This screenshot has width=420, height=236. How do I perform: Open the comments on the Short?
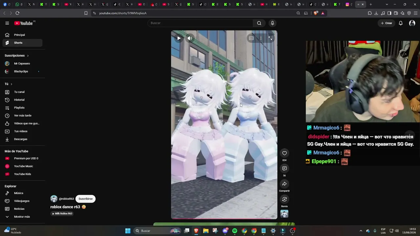coord(284,168)
